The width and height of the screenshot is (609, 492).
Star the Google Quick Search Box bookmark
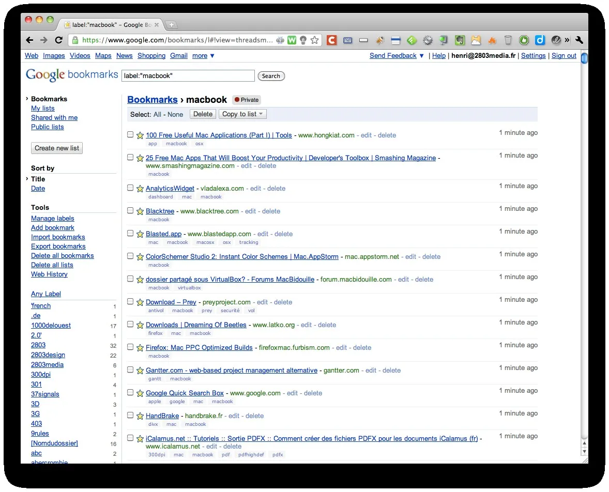(x=140, y=393)
